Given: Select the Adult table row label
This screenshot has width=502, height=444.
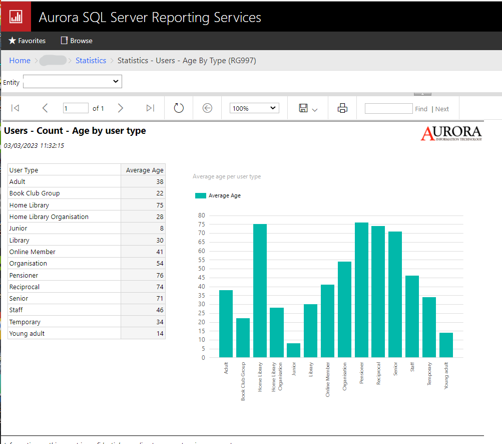Looking at the screenshot, I should (x=18, y=181).
